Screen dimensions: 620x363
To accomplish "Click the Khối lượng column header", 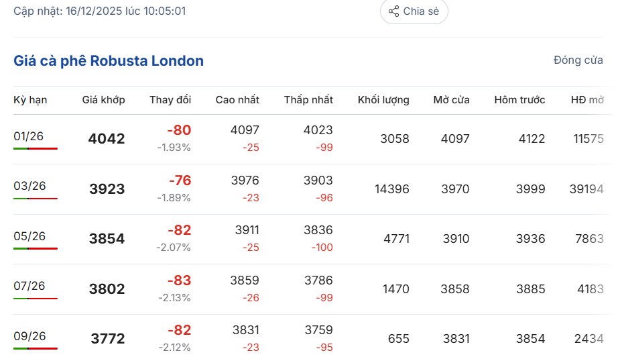I will click(x=383, y=100).
